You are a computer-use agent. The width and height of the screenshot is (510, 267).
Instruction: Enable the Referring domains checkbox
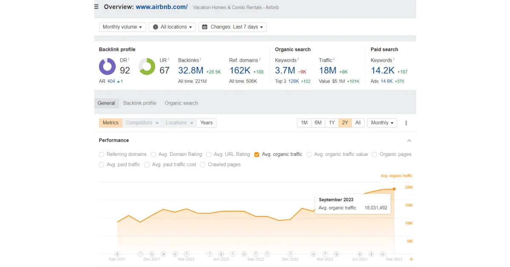101,155
